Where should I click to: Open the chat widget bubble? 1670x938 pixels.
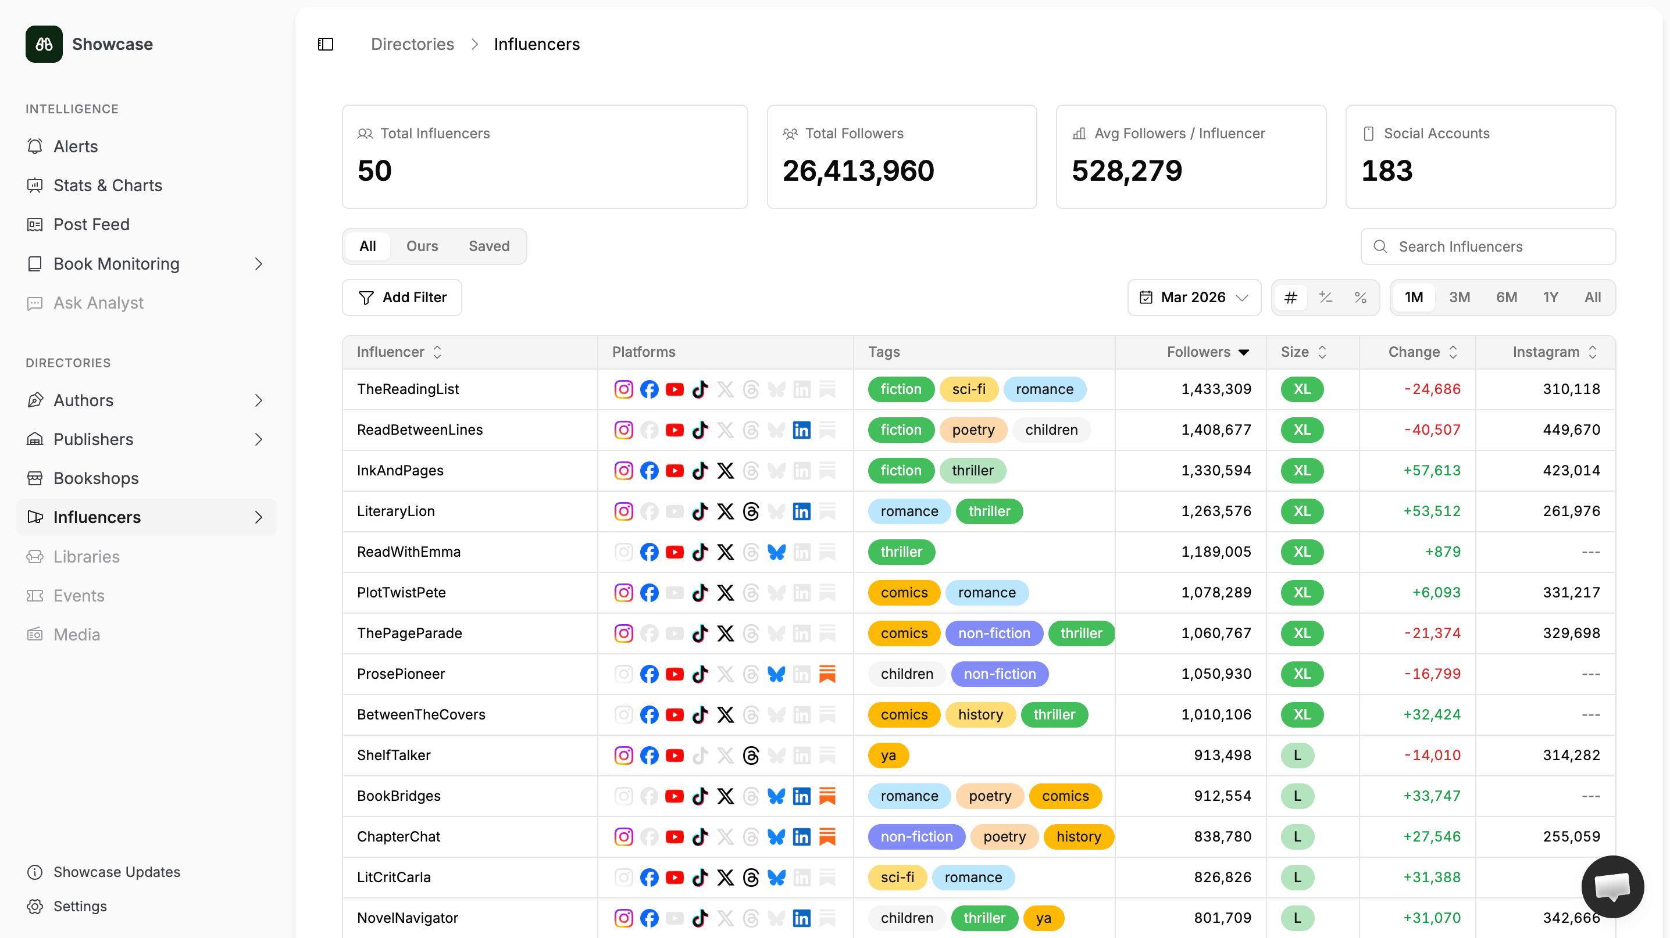pyautogui.click(x=1612, y=886)
